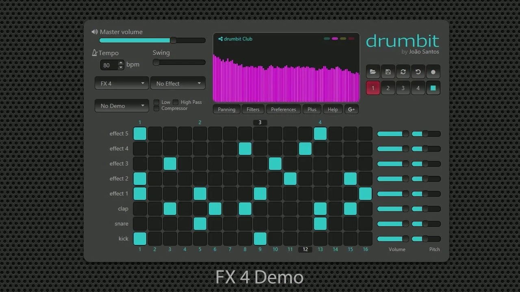
Task: Turn off kick step 9
Action: coord(260,239)
